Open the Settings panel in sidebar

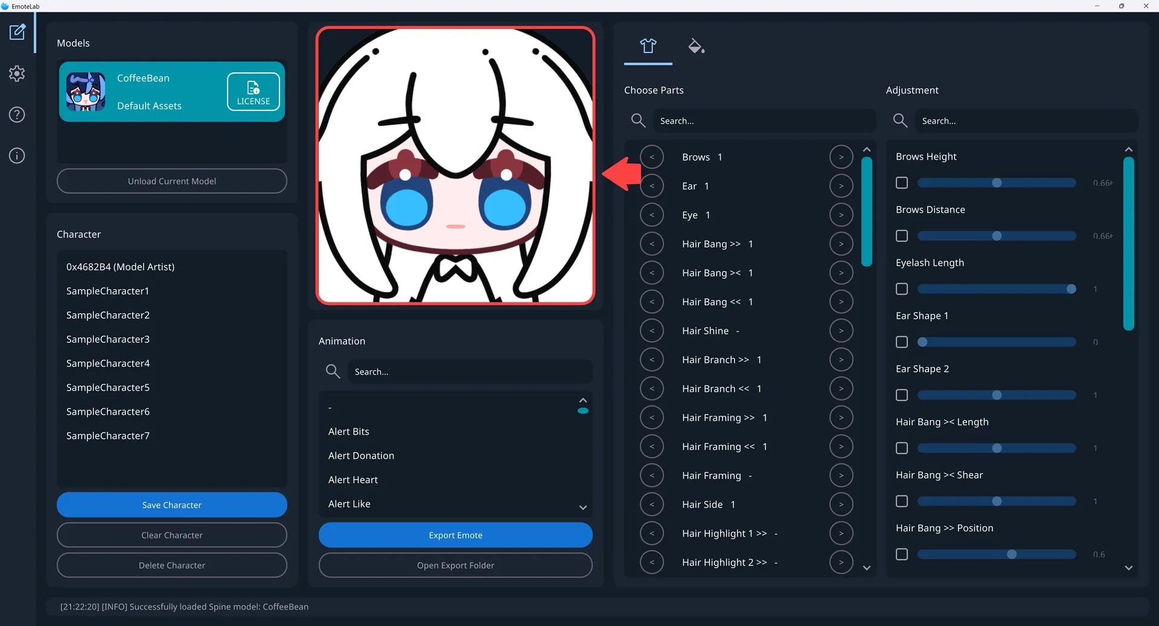(16, 74)
